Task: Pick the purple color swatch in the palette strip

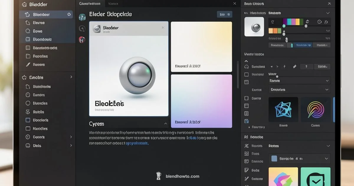Action: coord(284,22)
